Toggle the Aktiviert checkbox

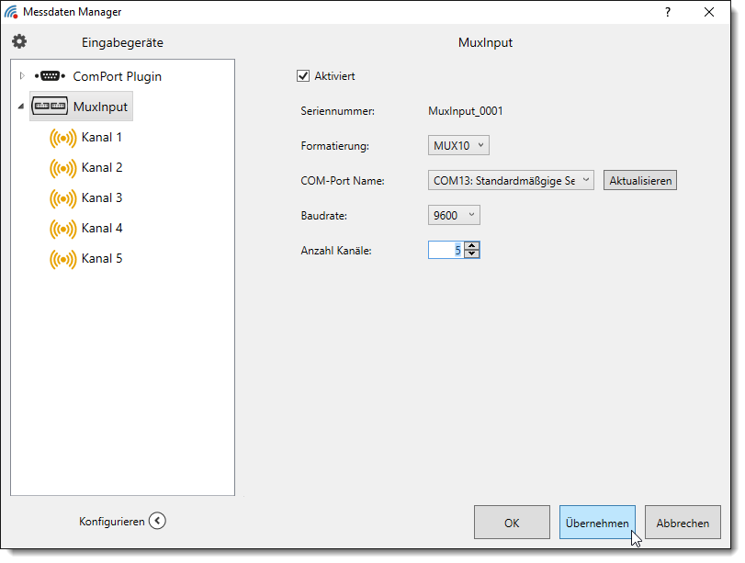click(x=303, y=76)
